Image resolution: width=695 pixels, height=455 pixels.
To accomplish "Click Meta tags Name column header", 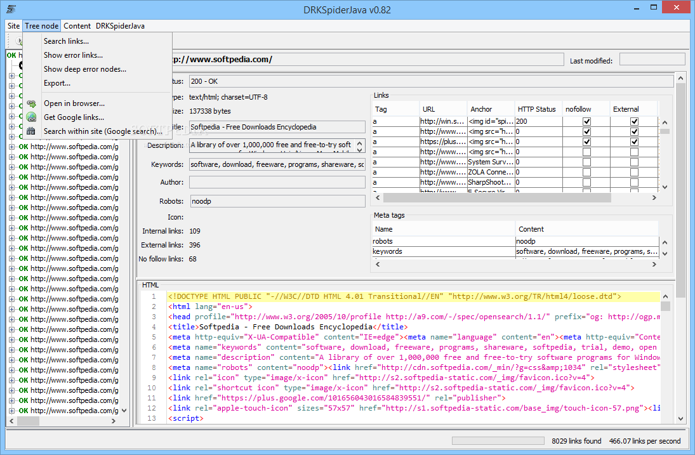I will tap(443, 229).
